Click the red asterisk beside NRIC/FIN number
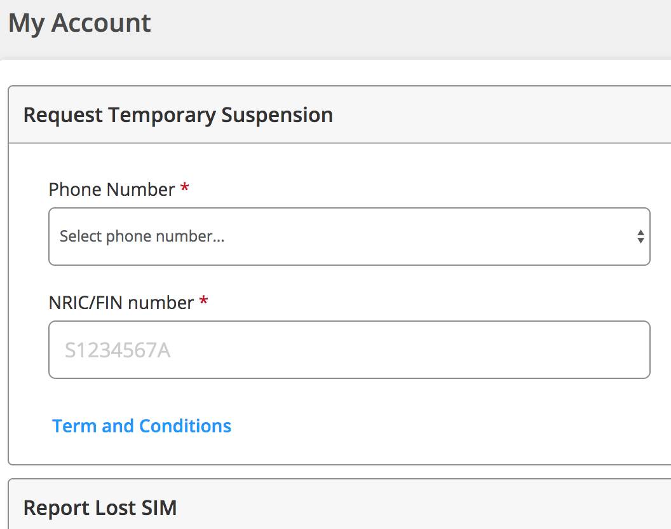Image resolution: width=671 pixels, height=529 pixels. tap(203, 301)
